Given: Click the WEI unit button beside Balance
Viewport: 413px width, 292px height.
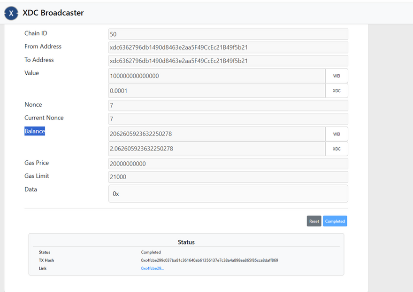Looking at the screenshot, I should click(x=337, y=134).
